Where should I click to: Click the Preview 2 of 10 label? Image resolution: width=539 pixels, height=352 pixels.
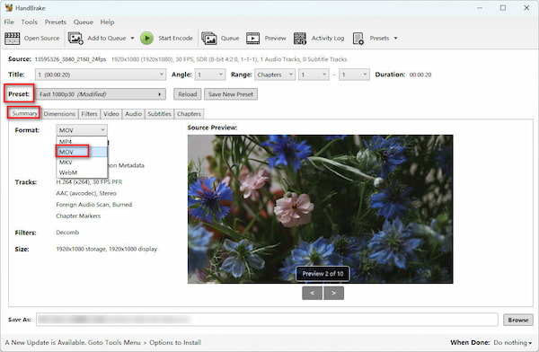pyautogui.click(x=323, y=274)
